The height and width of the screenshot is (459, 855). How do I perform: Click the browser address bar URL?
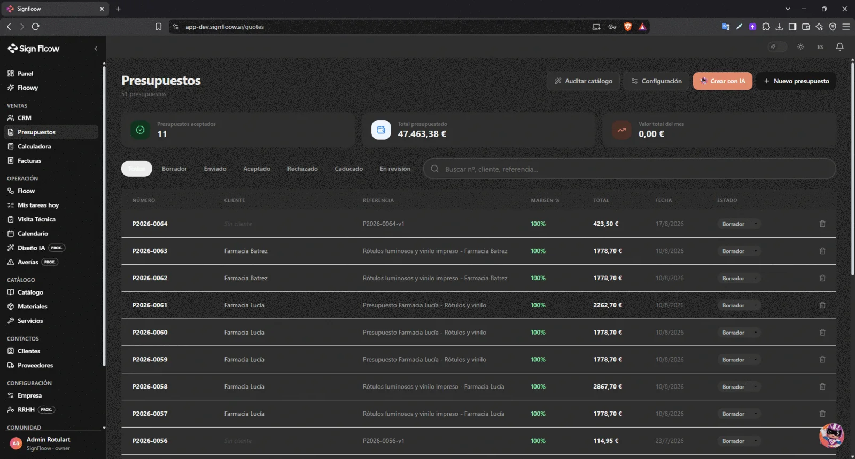point(224,27)
